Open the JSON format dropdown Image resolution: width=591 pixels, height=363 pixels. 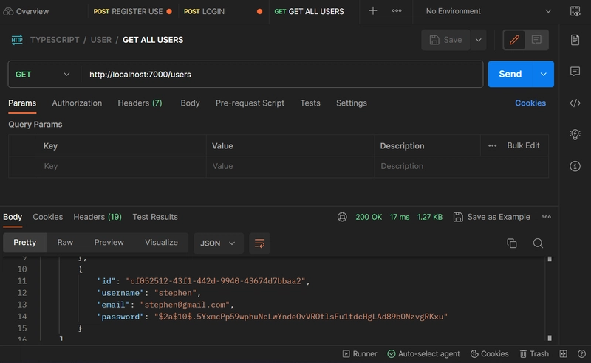pyautogui.click(x=218, y=243)
